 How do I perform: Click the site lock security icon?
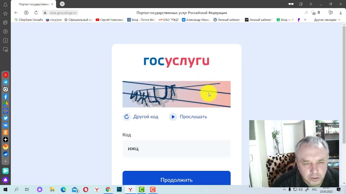coord(45,13)
